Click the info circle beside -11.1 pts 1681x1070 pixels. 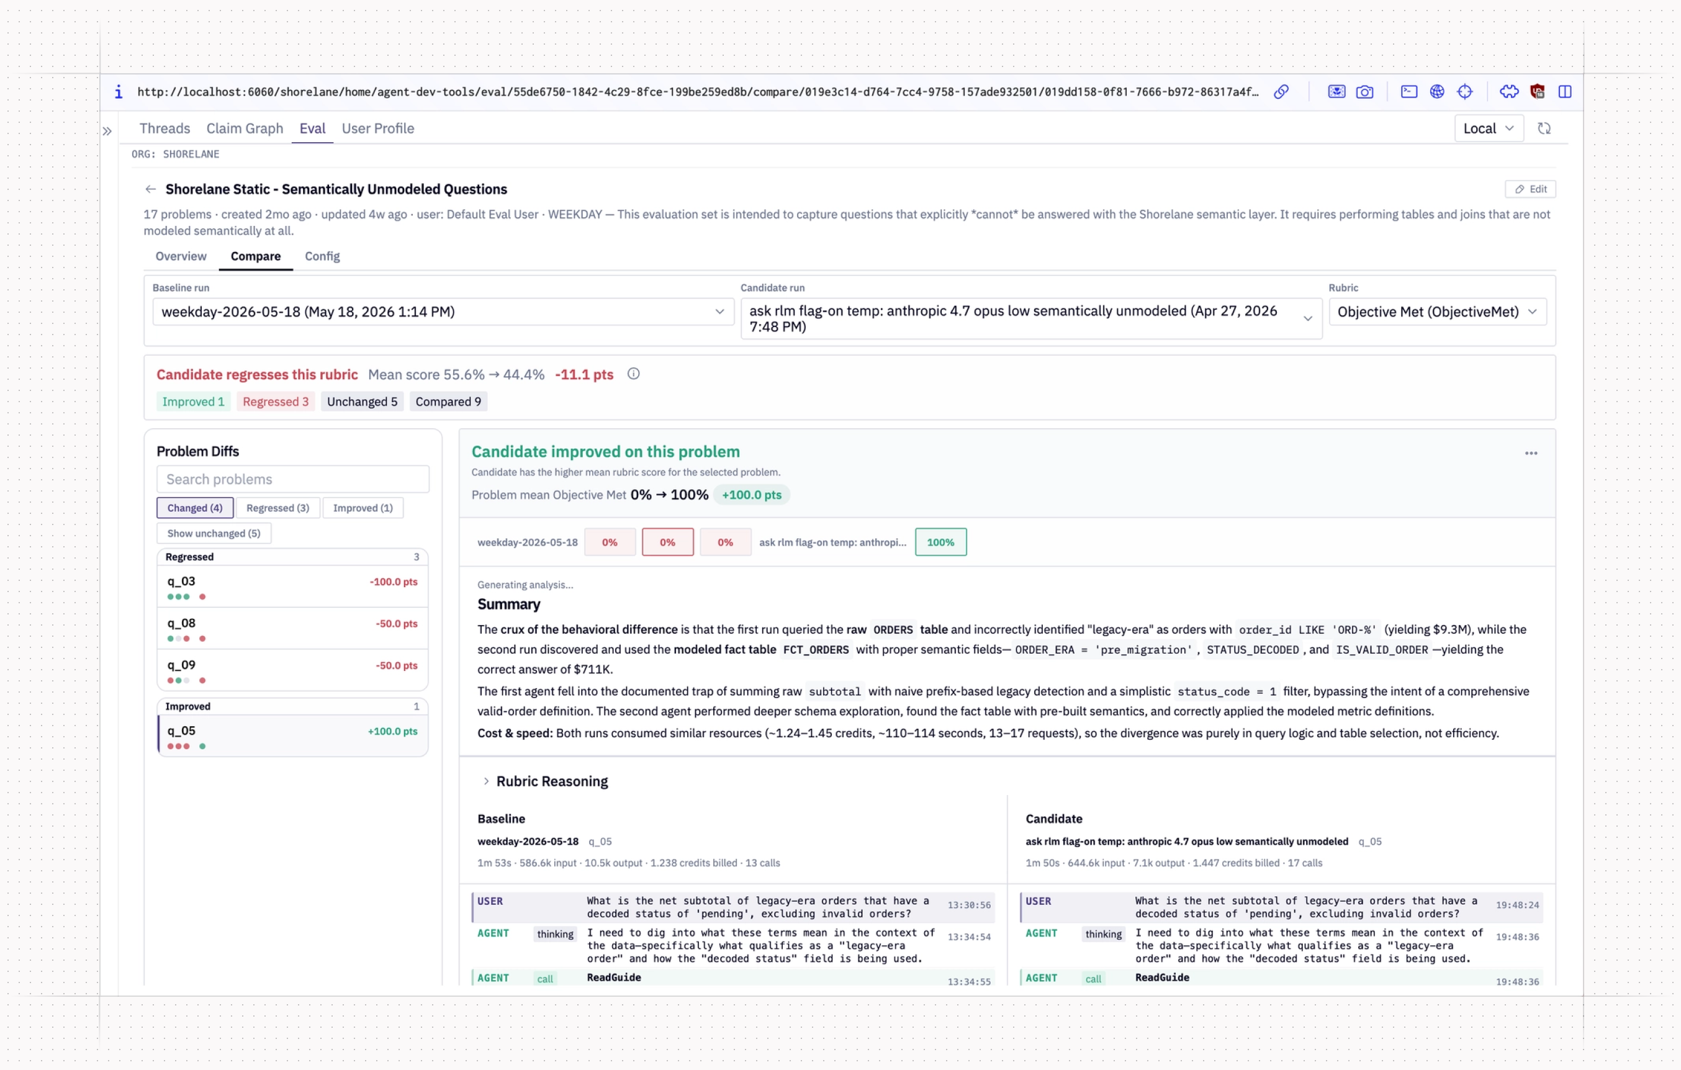click(x=633, y=374)
